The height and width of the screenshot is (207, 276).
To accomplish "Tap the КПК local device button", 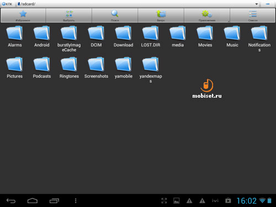I will point(7,4).
